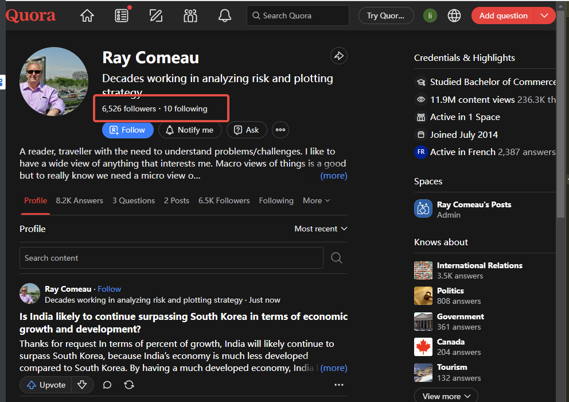Open Ray Comeau's Posts space icon

(423, 208)
